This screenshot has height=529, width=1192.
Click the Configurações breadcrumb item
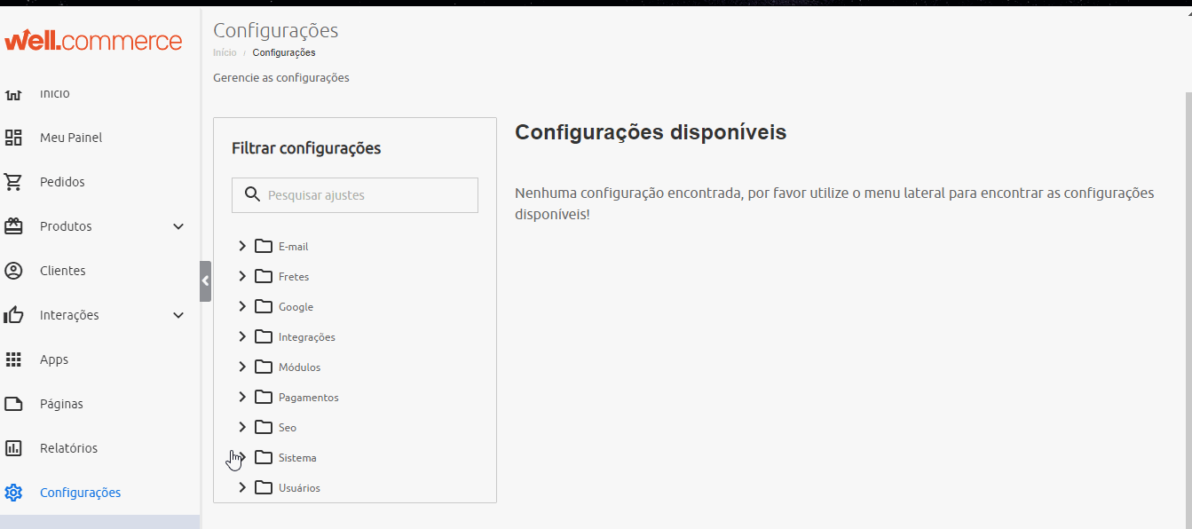point(284,53)
